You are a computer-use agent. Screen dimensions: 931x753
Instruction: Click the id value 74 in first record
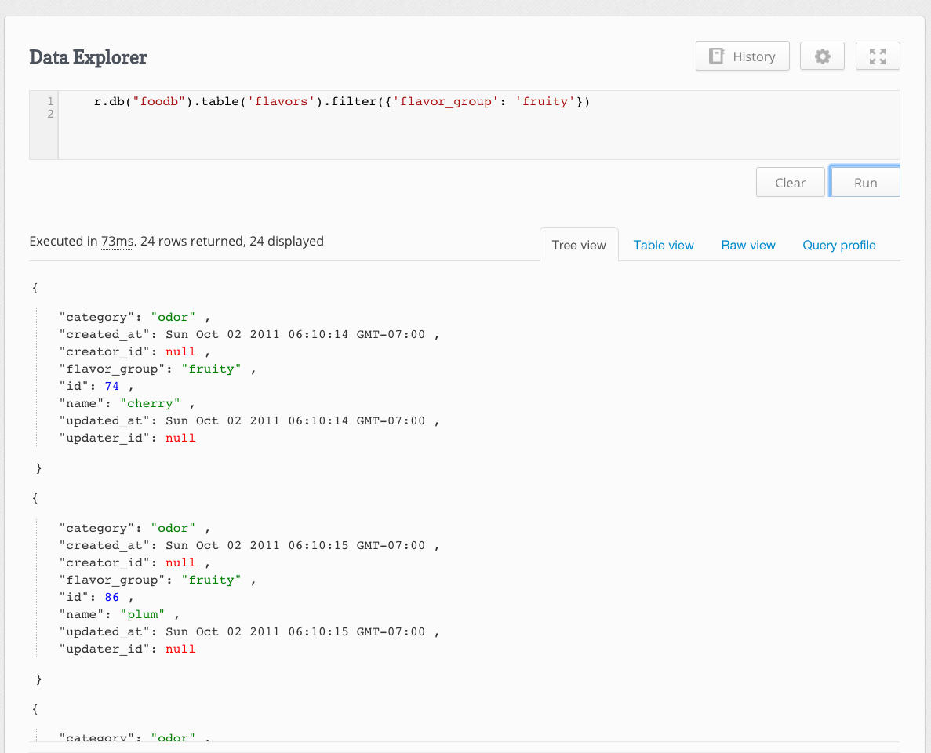click(x=111, y=385)
